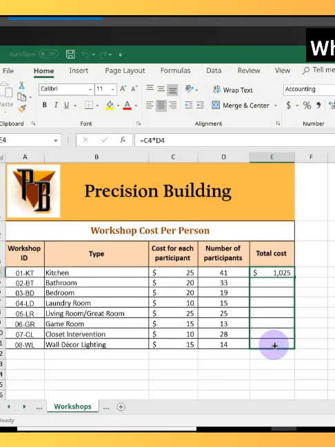Click the Increase Indent icon
The image size is (335, 447).
coord(200,105)
